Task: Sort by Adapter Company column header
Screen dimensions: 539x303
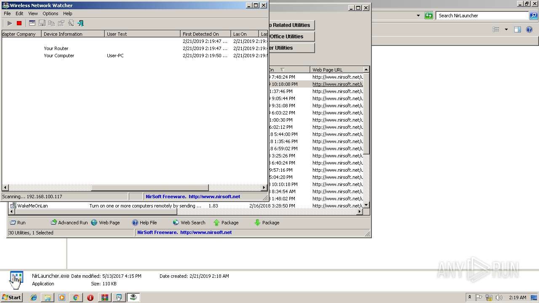Action: [21, 34]
